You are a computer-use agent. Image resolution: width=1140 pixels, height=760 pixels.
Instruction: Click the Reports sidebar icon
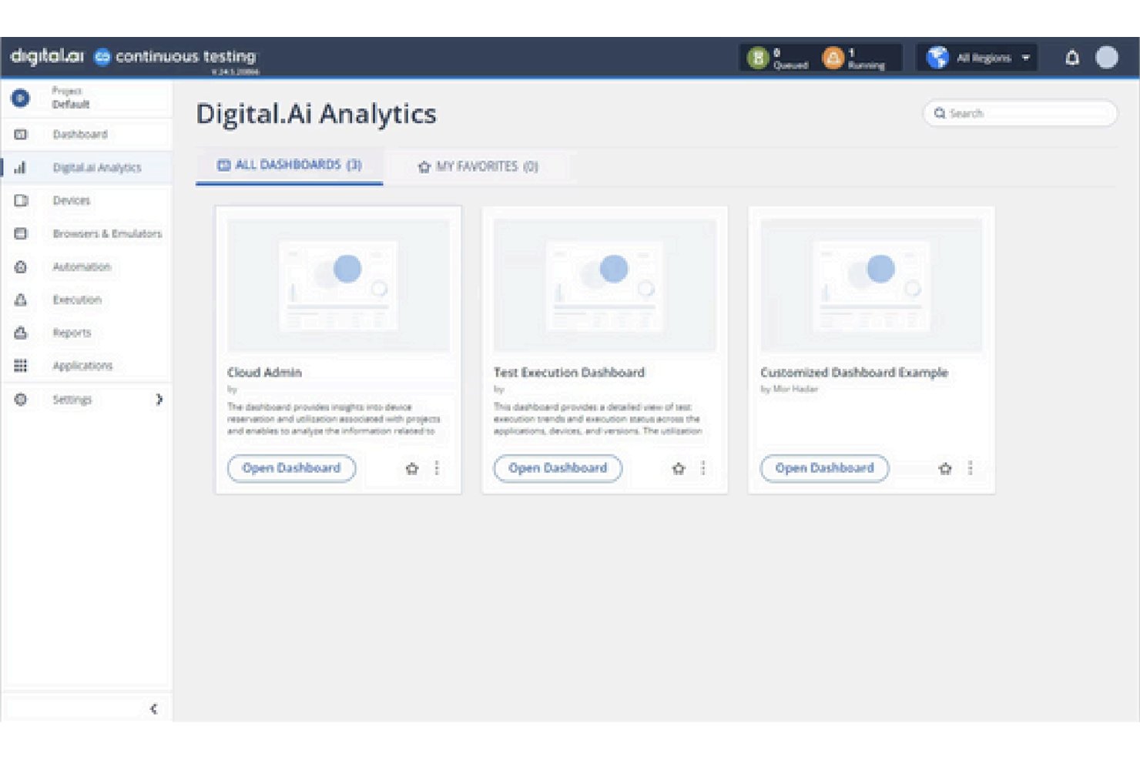coord(21,333)
